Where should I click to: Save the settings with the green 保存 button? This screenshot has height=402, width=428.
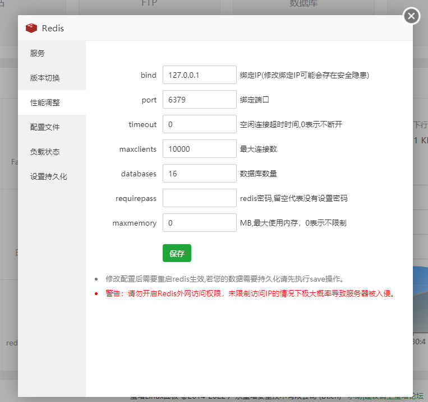point(177,253)
